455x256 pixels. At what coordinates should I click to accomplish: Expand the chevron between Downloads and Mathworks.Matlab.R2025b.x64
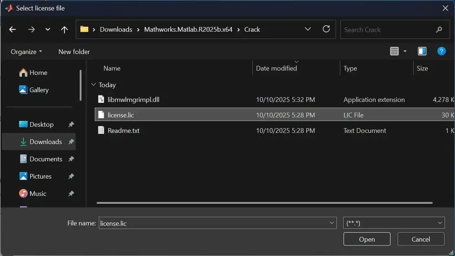pos(138,30)
